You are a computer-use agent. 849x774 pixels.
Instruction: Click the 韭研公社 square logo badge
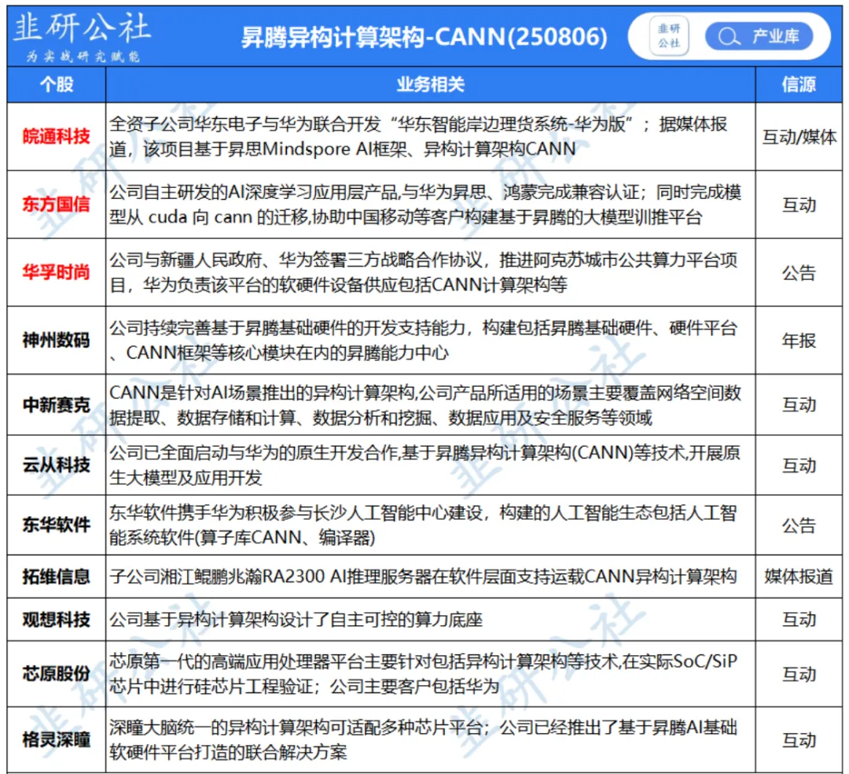[x=669, y=35]
